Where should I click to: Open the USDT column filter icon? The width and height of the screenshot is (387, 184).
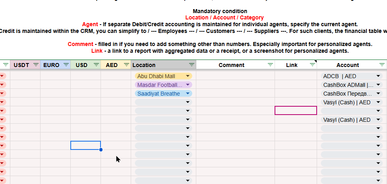pos(36,65)
